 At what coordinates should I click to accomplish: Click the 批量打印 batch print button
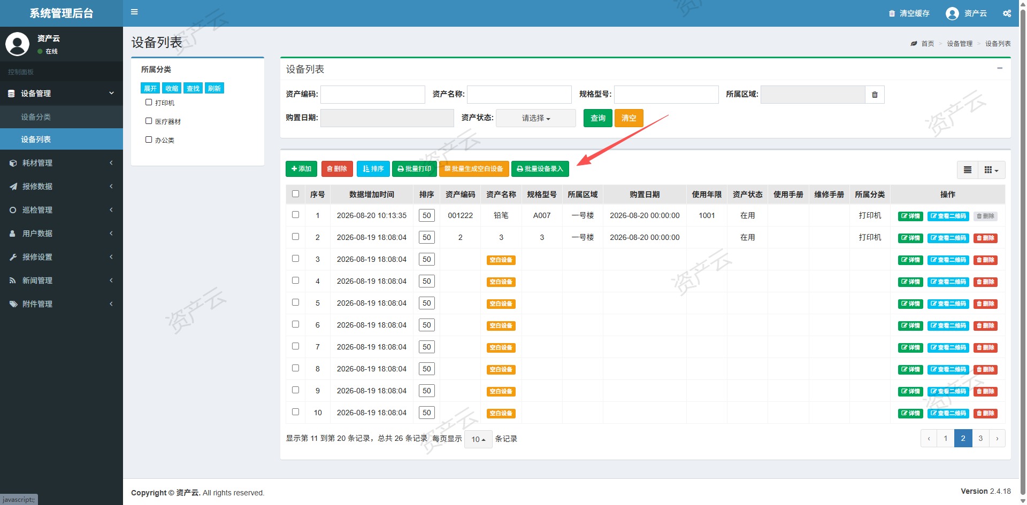click(x=415, y=169)
